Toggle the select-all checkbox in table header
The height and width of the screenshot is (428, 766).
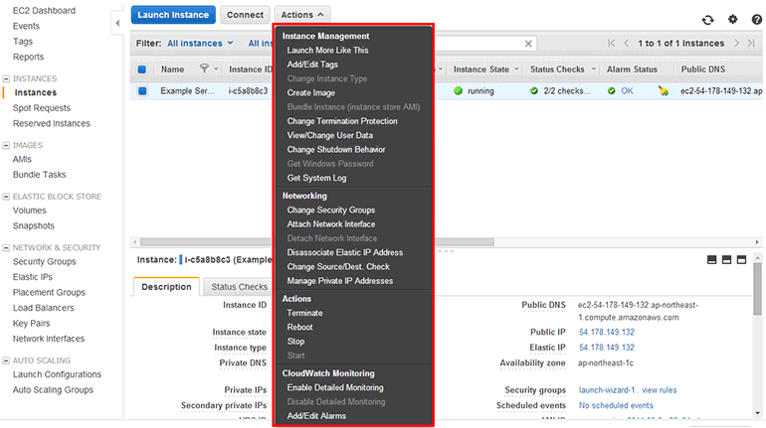[x=142, y=70]
